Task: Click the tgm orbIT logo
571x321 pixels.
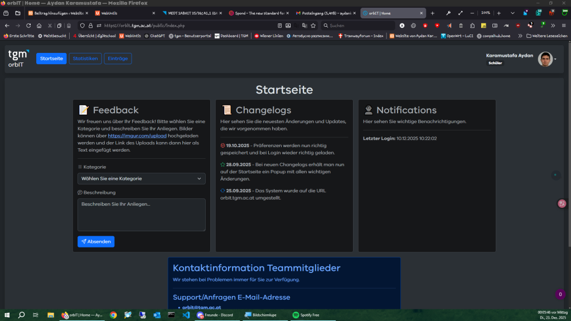Action: [18, 59]
